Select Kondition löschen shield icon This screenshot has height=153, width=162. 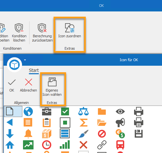(x=19, y=32)
